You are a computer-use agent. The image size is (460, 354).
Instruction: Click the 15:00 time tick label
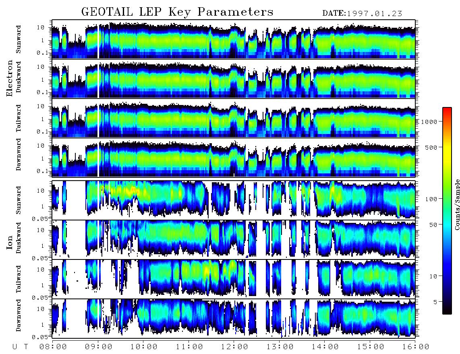(x=371, y=347)
